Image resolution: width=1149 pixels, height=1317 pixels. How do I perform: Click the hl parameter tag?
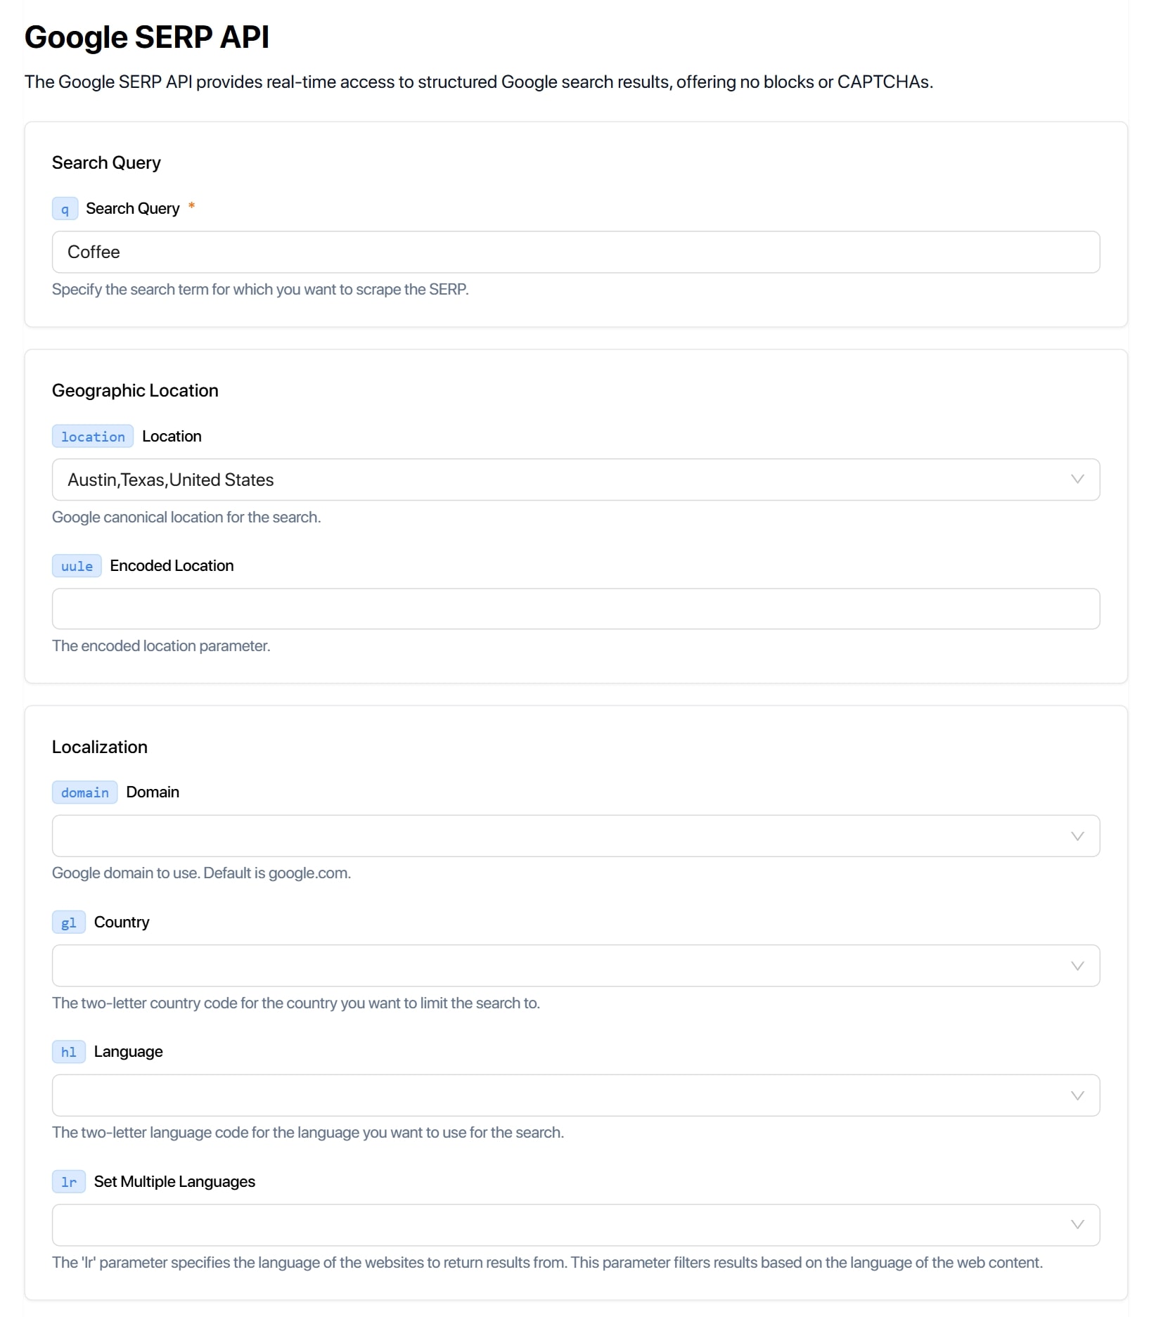(x=68, y=1052)
